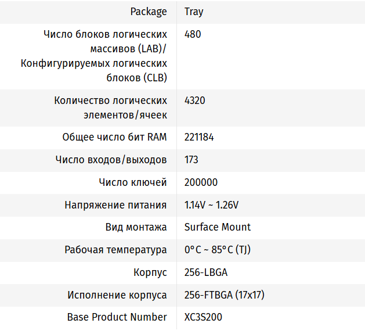Select the I/O count value 173

[191, 160]
